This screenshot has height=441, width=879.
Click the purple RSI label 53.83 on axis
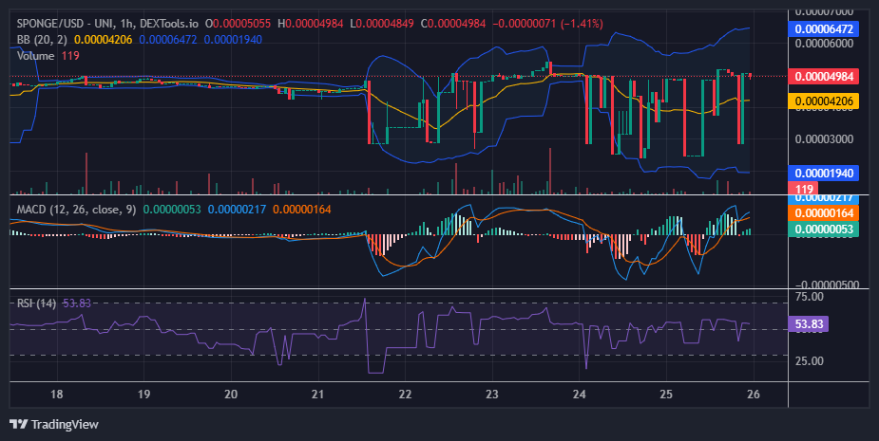click(x=809, y=324)
